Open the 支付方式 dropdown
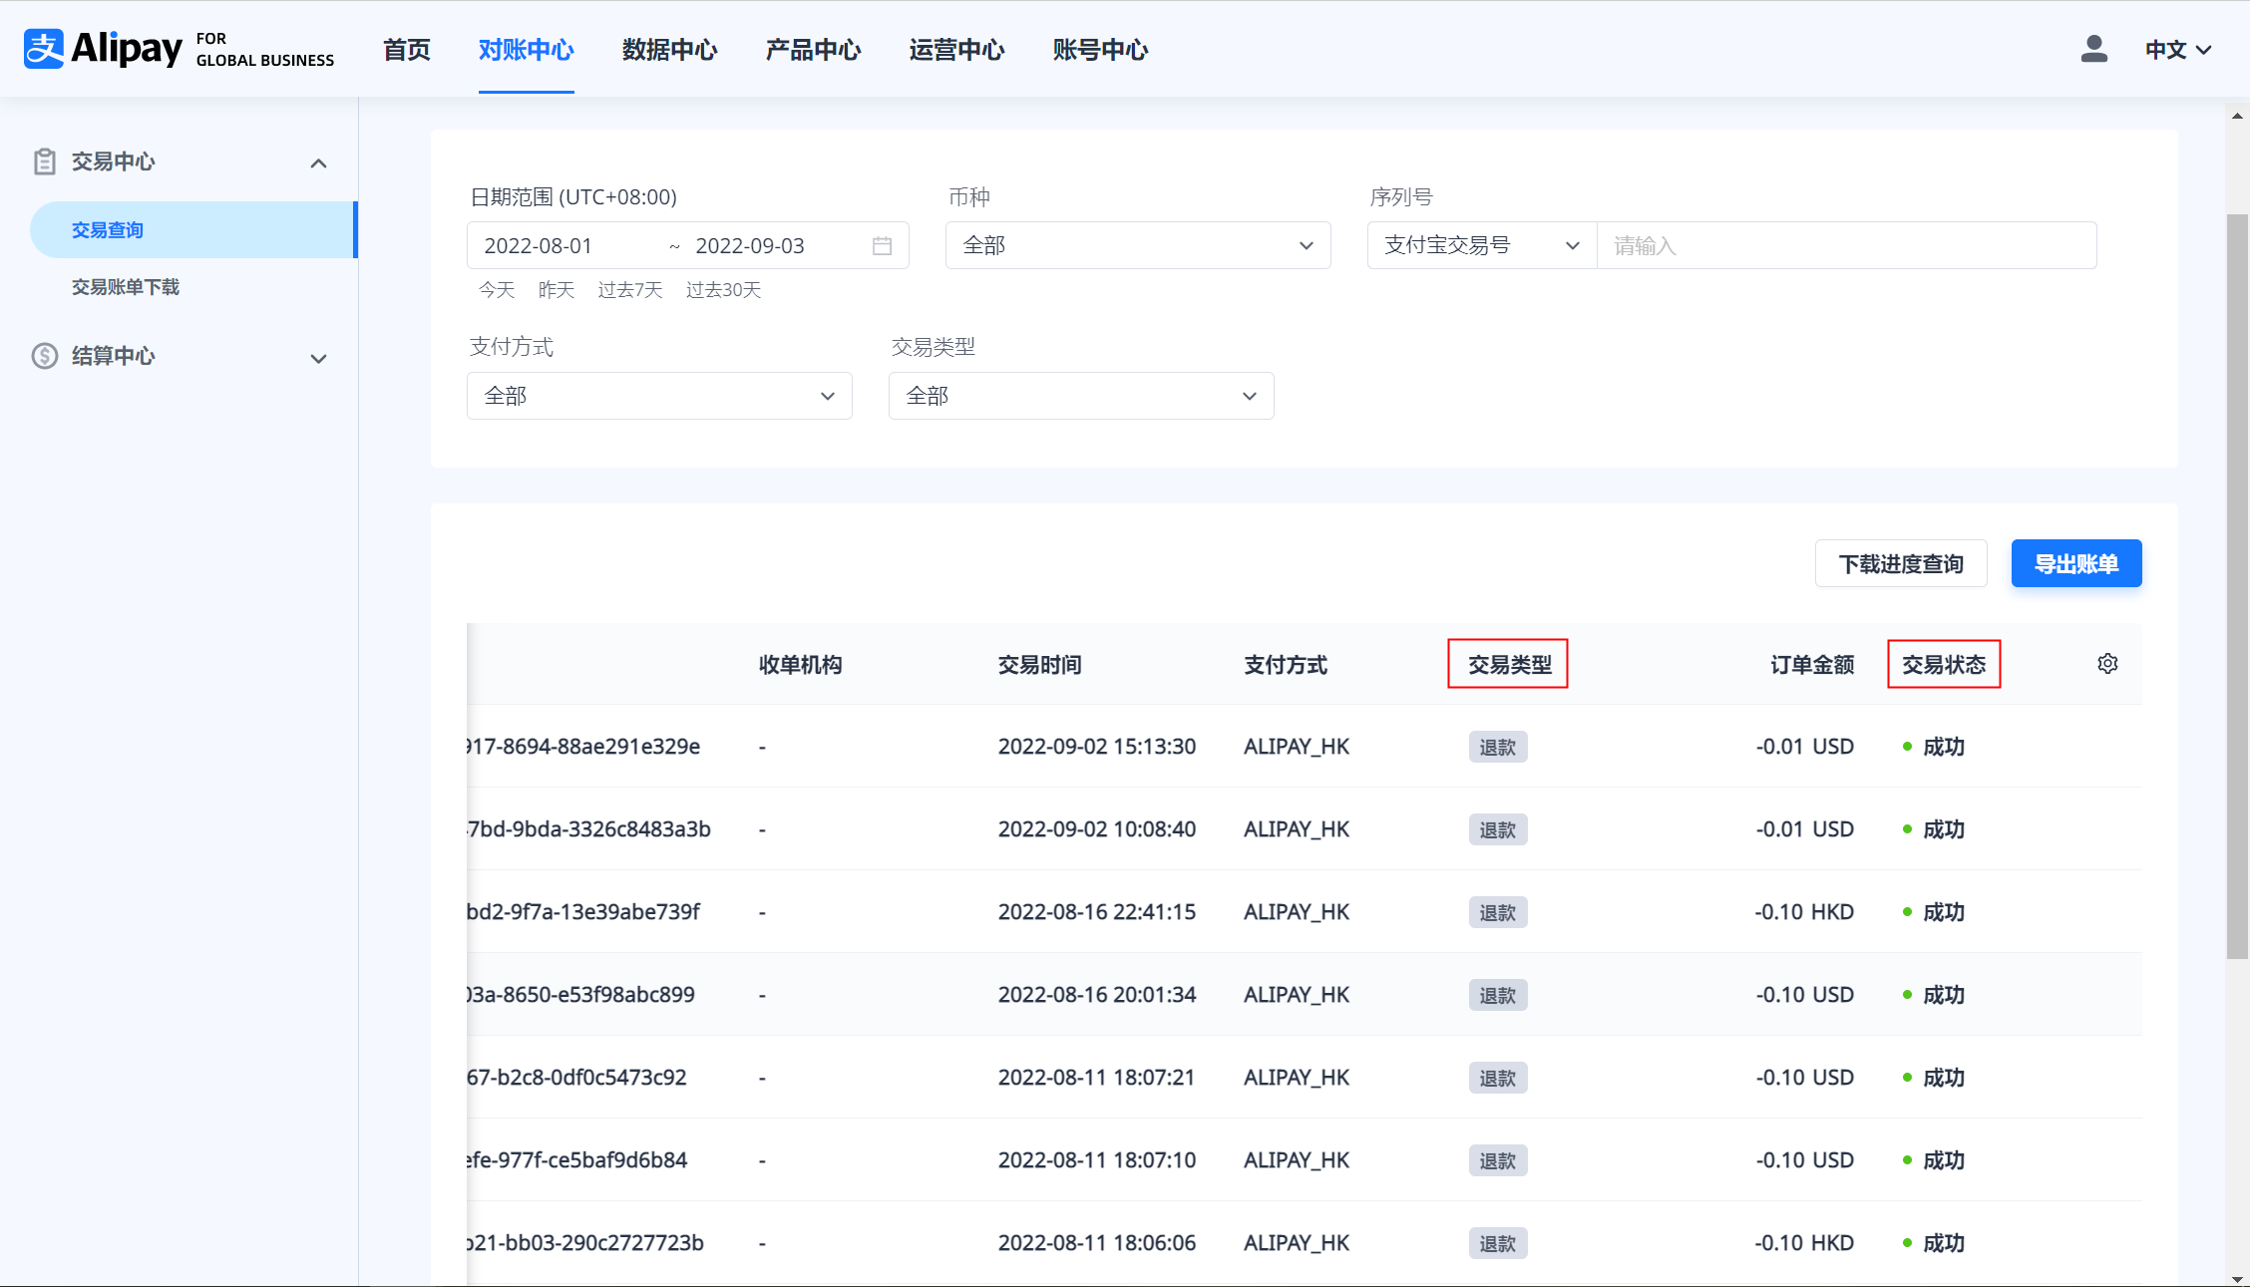 click(x=658, y=396)
